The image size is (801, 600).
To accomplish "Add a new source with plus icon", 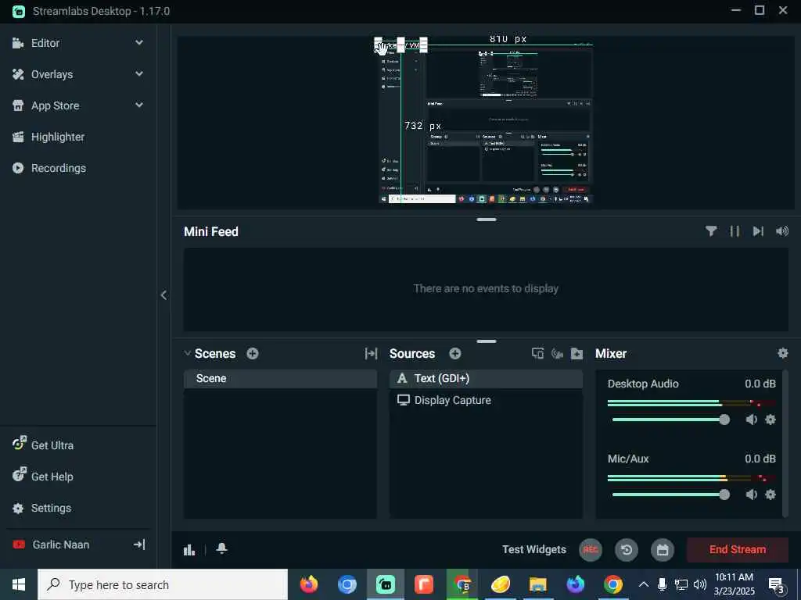I will (455, 353).
